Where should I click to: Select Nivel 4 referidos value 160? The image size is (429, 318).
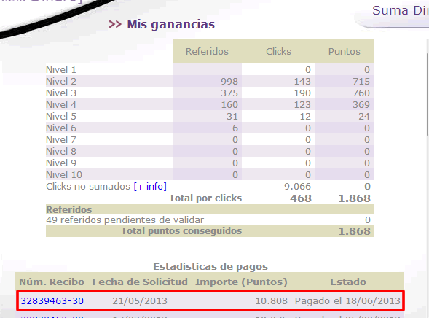click(x=229, y=104)
